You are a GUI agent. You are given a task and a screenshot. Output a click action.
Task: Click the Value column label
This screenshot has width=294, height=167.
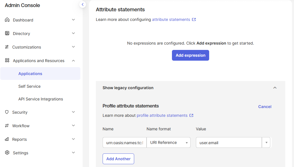tap(201, 129)
